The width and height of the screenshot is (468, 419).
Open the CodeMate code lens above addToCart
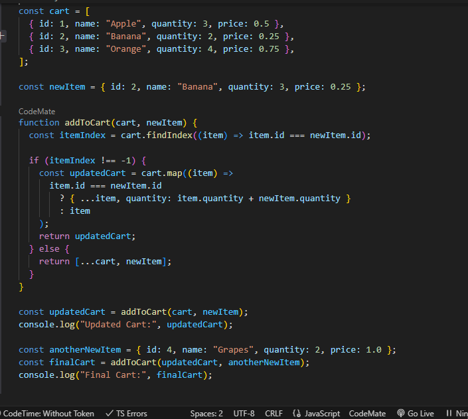click(37, 112)
